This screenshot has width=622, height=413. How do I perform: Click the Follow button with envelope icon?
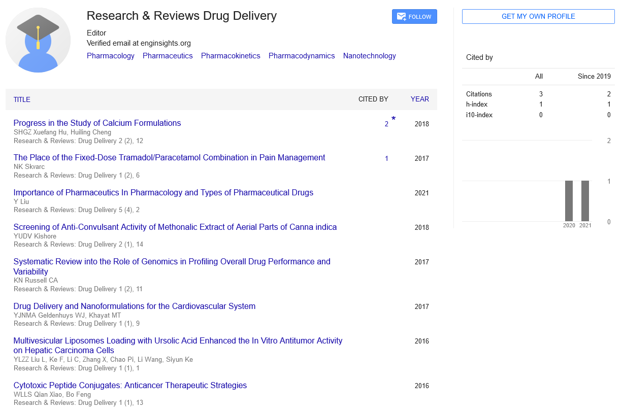tap(414, 17)
